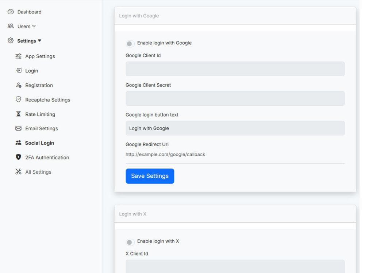365x273 pixels.
Task: Click the App Settings sliders icon
Action: (18, 56)
